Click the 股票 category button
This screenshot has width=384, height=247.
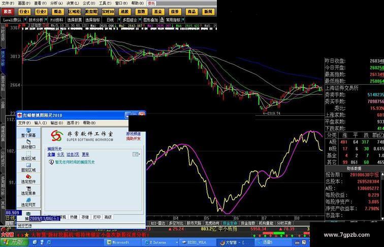tap(8, 12)
